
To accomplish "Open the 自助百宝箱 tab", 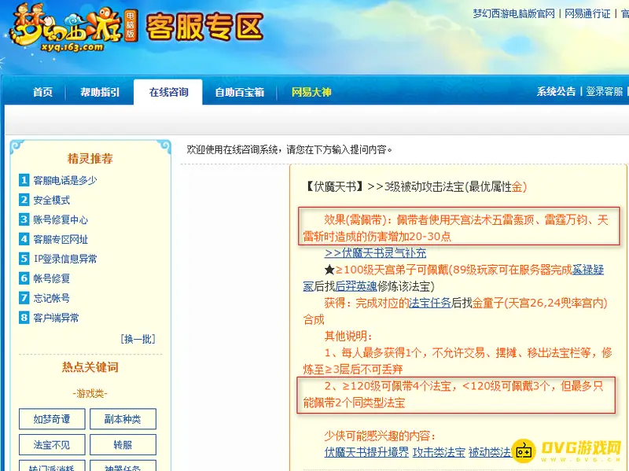I will click(240, 92).
